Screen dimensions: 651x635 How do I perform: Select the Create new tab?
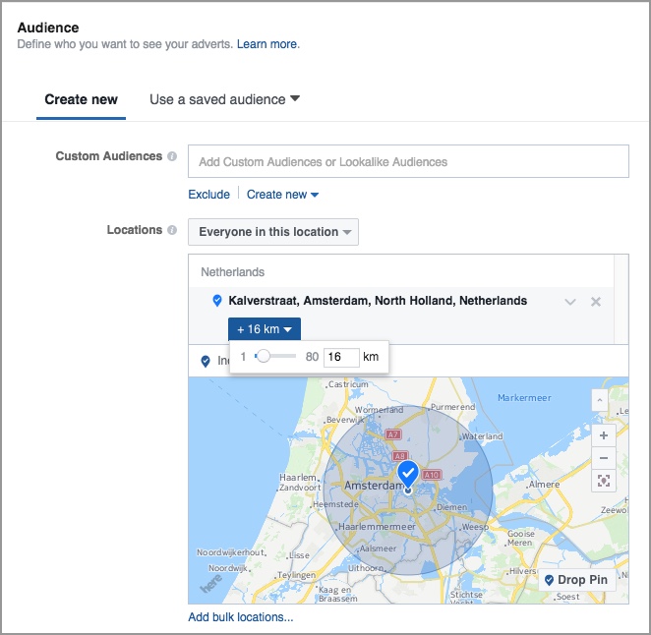81,99
